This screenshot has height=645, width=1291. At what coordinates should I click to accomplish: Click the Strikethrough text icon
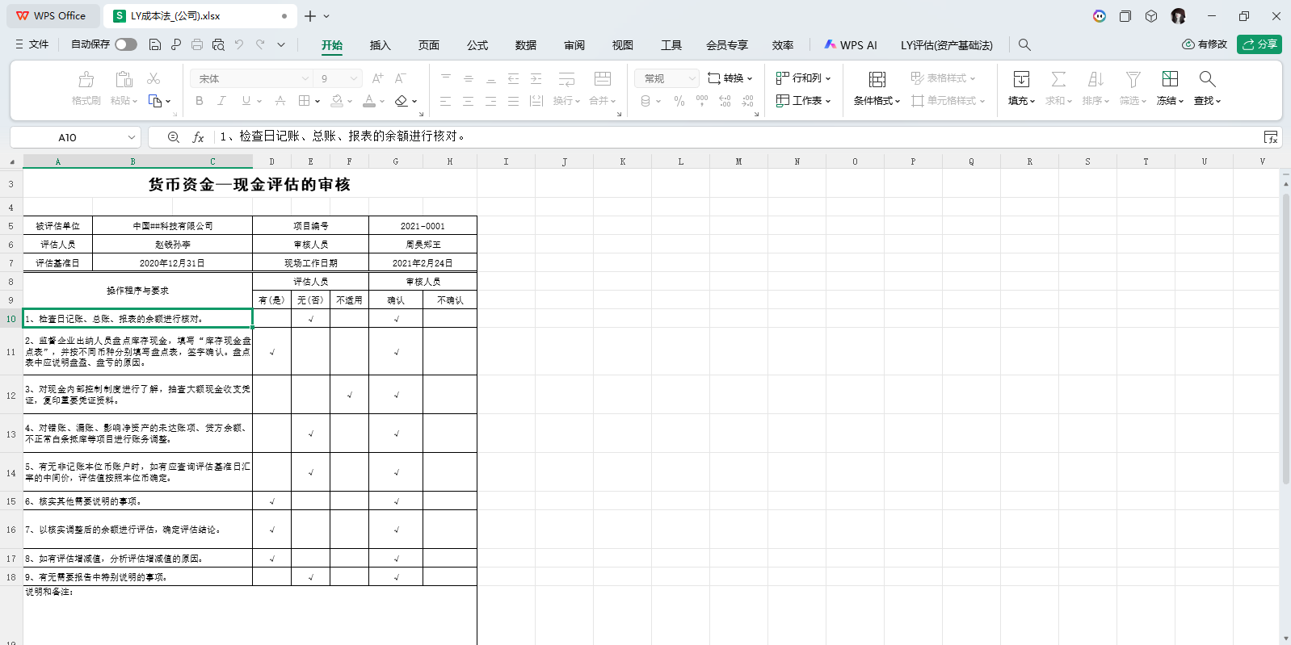[x=280, y=101]
